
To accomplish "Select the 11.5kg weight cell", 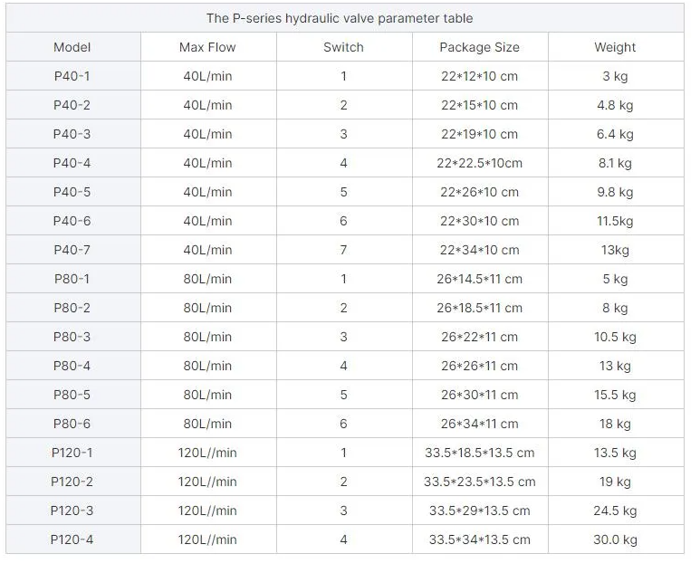I will tap(615, 221).
